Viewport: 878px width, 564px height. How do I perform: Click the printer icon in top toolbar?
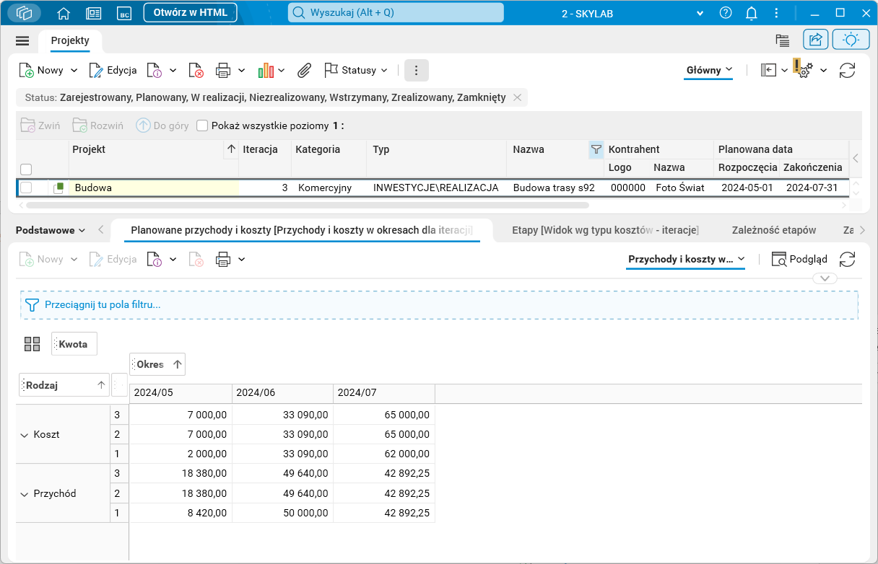[x=223, y=71]
